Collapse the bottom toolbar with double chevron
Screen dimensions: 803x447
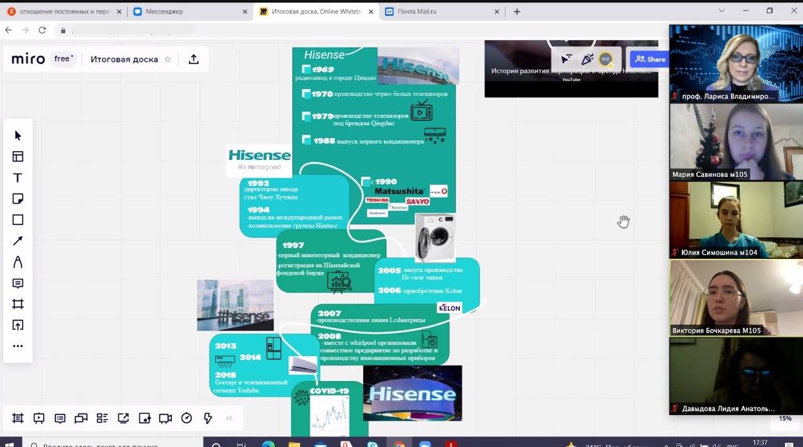point(229,418)
